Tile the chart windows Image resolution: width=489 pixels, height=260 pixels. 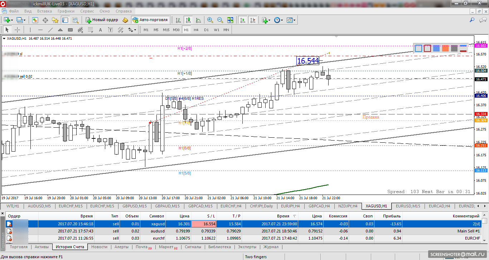coord(230,20)
